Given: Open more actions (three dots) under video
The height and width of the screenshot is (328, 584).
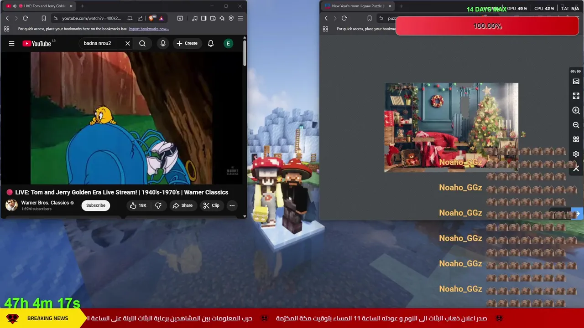Looking at the screenshot, I should tap(232, 205).
